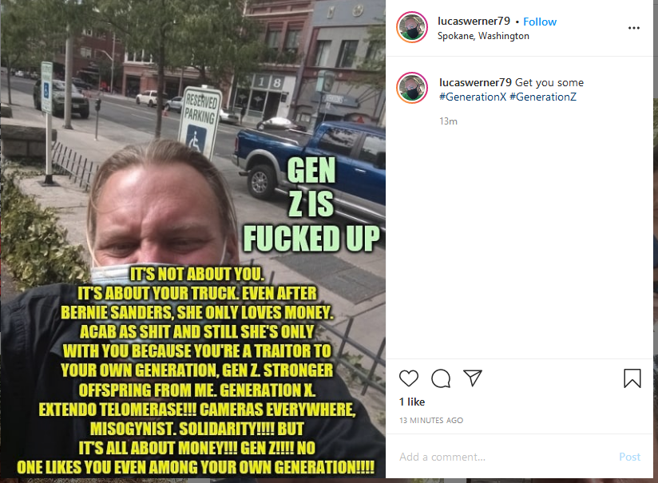Open comments via the speech bubble icon

tap(441, 378)
